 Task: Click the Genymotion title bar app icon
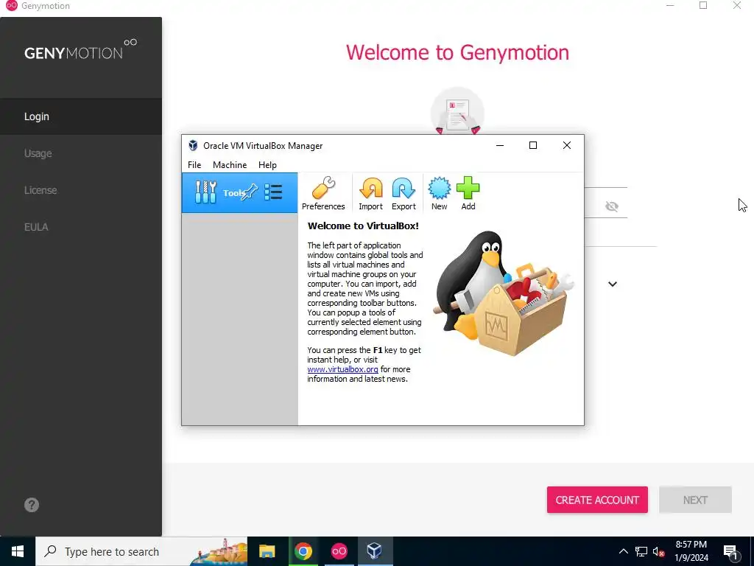pos(12,6)
